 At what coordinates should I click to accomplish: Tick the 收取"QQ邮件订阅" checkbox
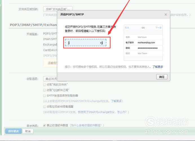pos(45,90)
